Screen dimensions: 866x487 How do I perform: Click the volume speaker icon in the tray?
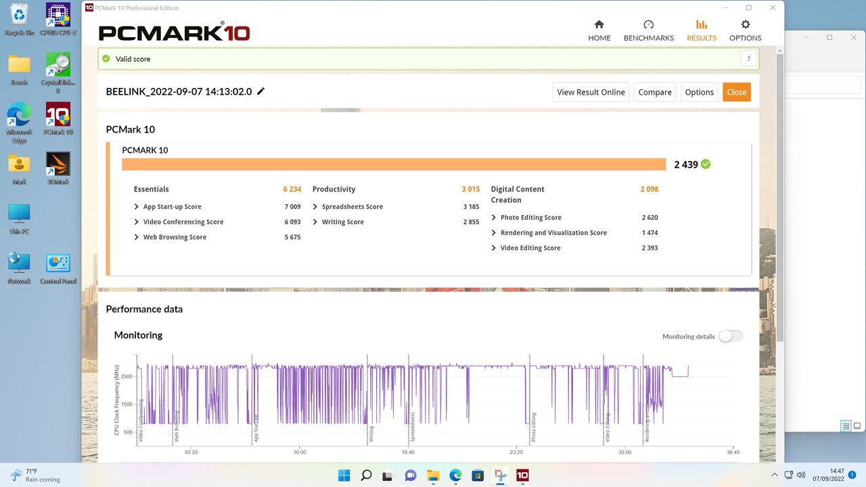tap(802, 475)
